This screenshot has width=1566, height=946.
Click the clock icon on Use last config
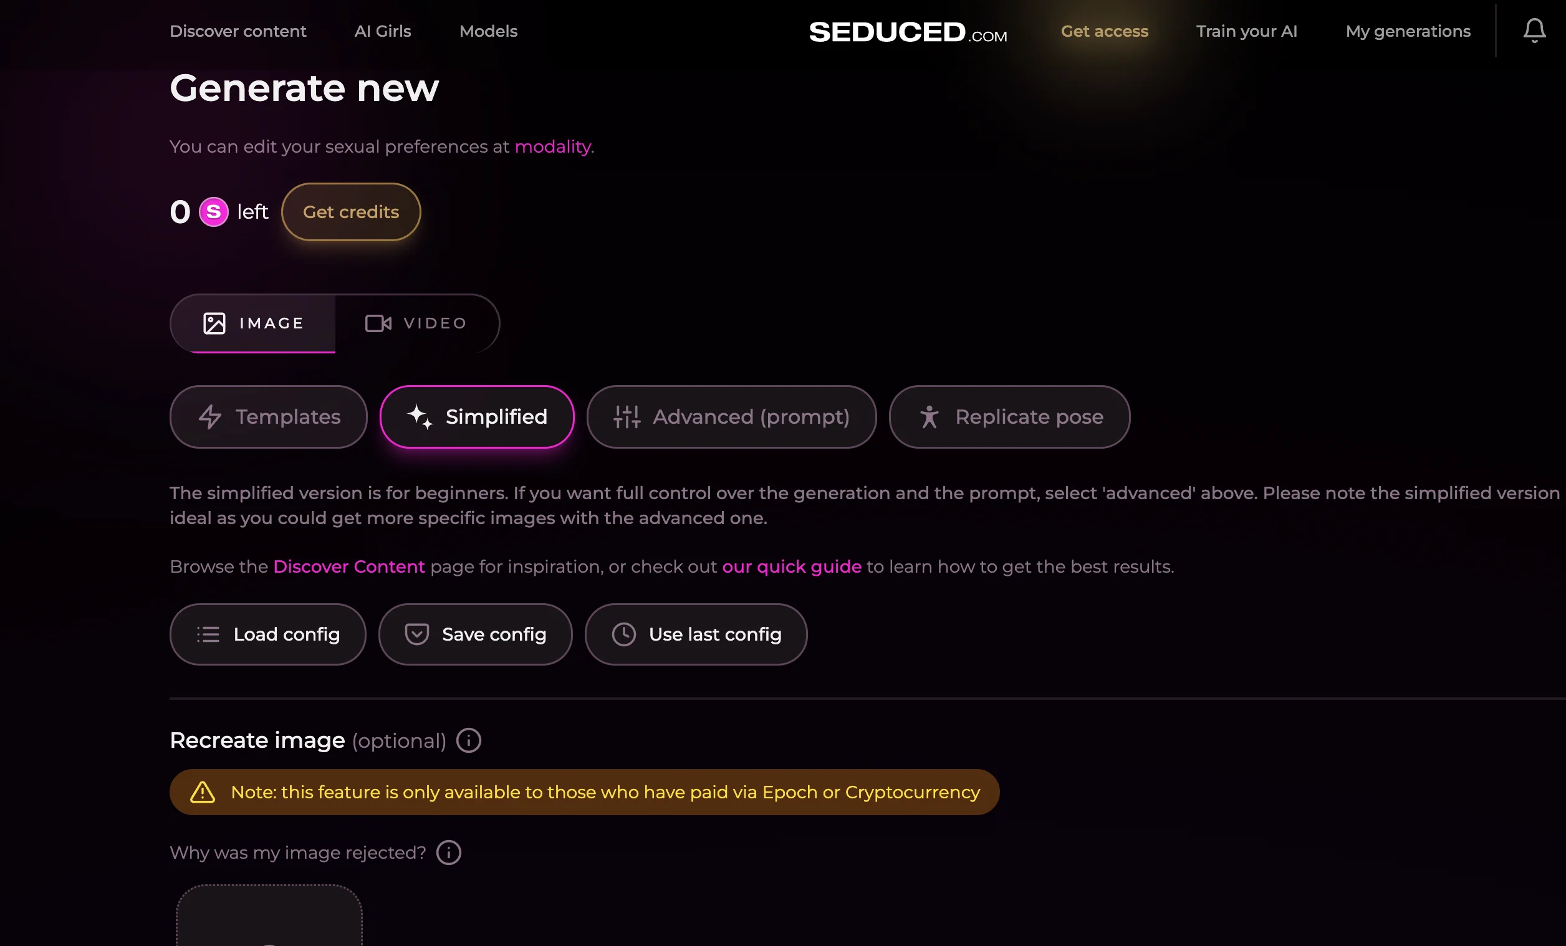(x=623, y=634)
